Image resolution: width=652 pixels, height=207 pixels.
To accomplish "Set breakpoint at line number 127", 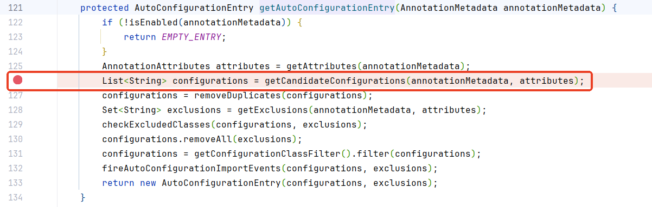I will pos(16,95).
